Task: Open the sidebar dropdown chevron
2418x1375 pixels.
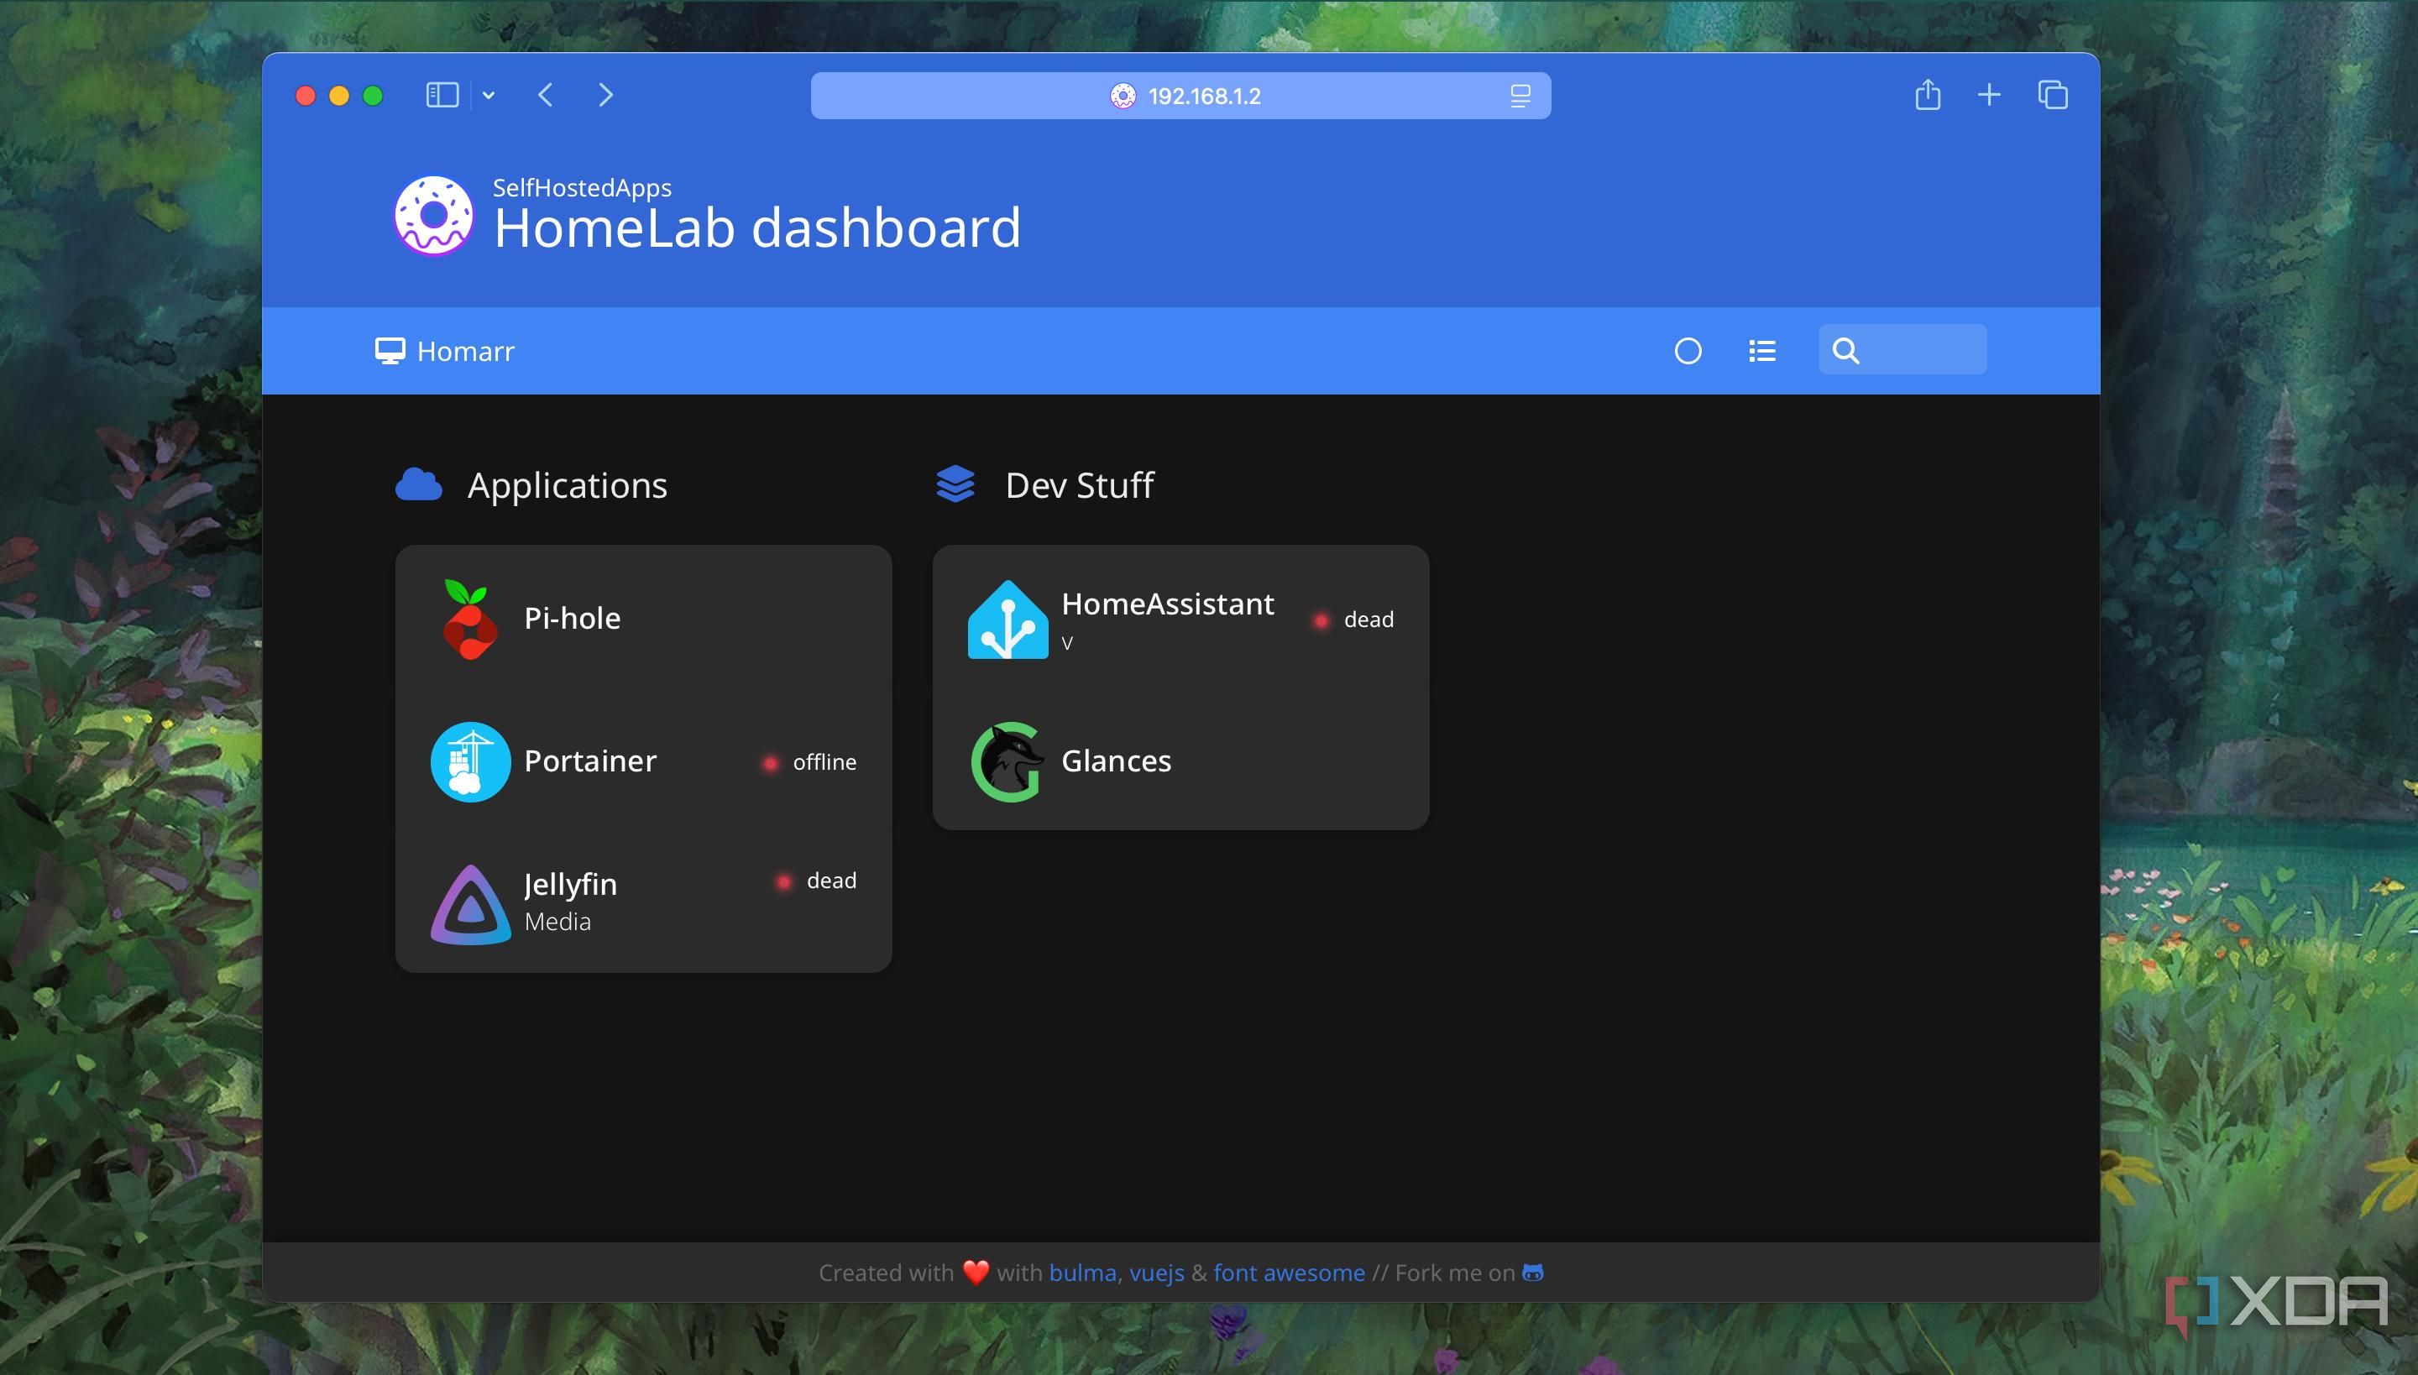Action: [489, 96]
